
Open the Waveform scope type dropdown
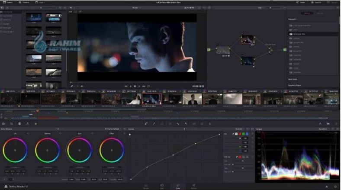pyautogui.click(x=325, y=129)
